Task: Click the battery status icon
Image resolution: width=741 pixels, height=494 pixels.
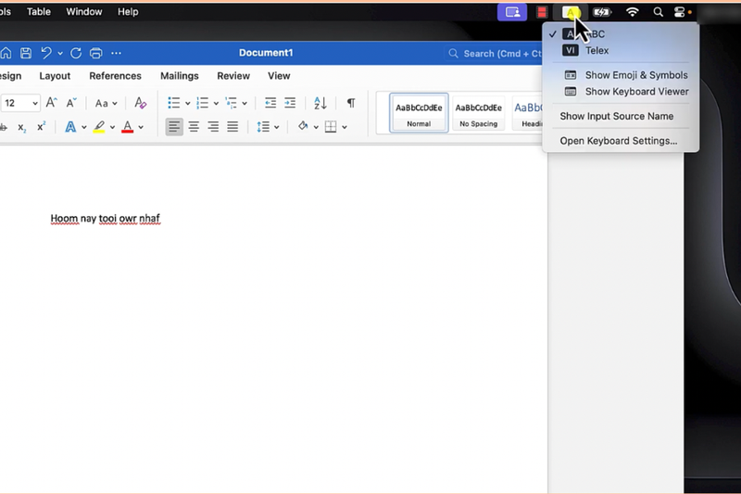Action: (x=602, y=12)
